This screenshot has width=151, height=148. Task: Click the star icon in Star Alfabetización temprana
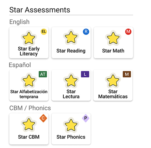pos(29,80)
